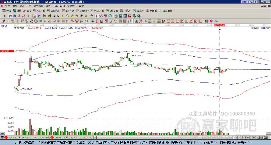Image resolution: width=271 pixels, height=145 pixels.
Task: Click the circle with horizontal lines icon
Action: 36,21
